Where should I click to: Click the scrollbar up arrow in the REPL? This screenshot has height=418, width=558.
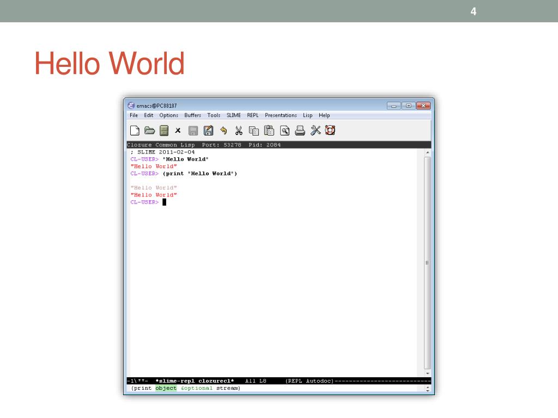[427, 152]
